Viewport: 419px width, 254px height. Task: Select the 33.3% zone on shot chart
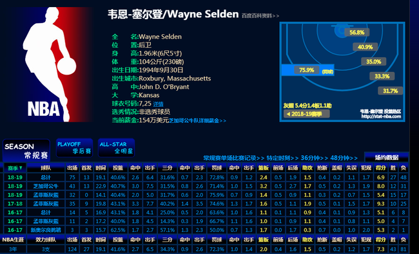(x=382, y=77)
